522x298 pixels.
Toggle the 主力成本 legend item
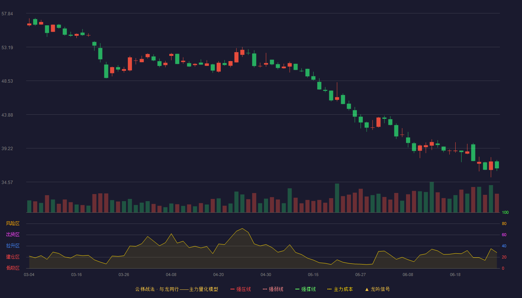click(x=340, y=289)
